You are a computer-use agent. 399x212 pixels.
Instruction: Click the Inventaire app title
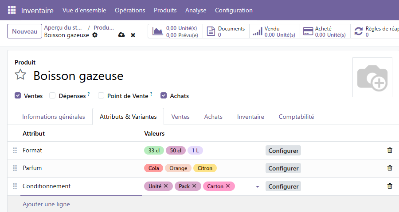click(x=37, y=11)
